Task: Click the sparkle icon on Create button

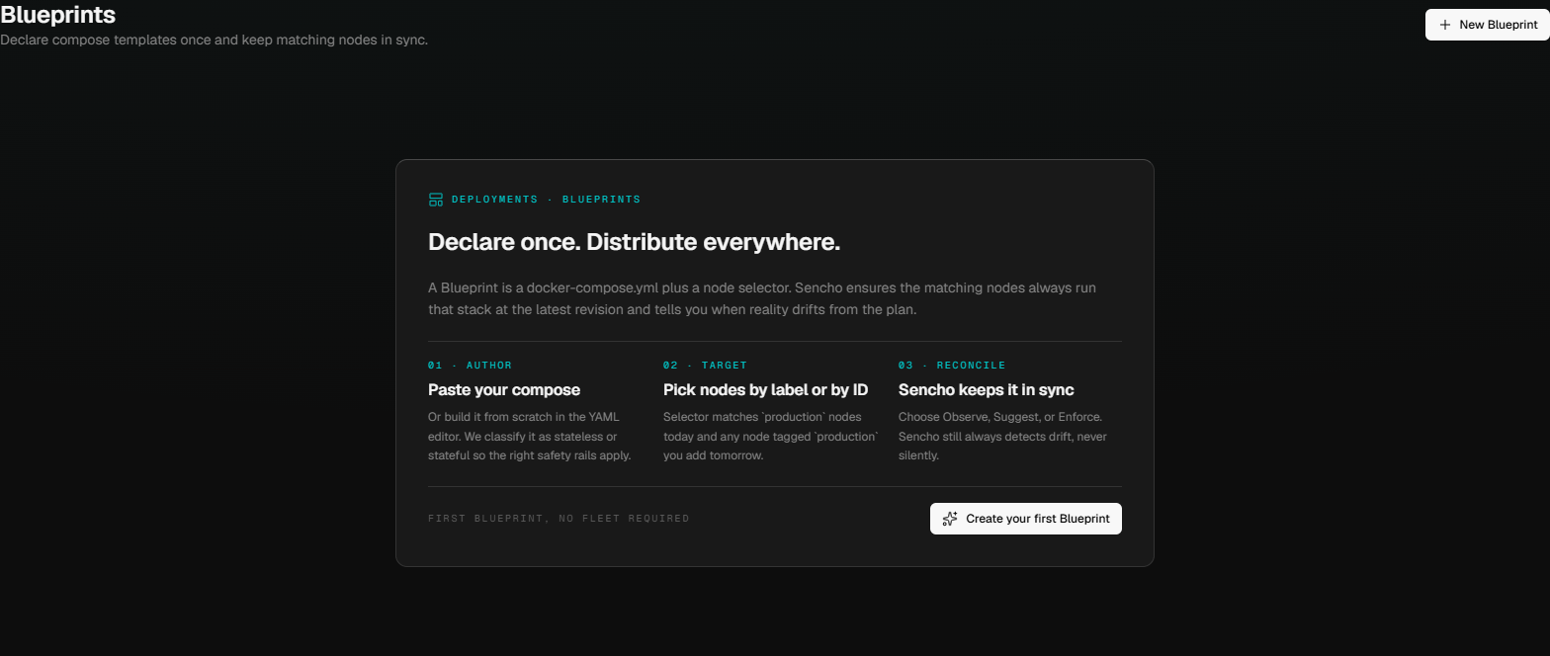Action: tap(950, 519)
